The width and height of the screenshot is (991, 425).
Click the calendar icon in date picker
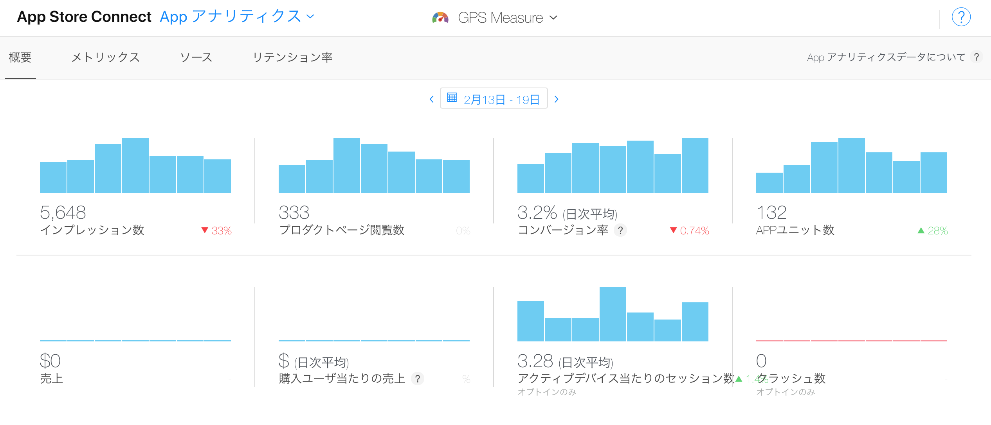click(452, 98)
